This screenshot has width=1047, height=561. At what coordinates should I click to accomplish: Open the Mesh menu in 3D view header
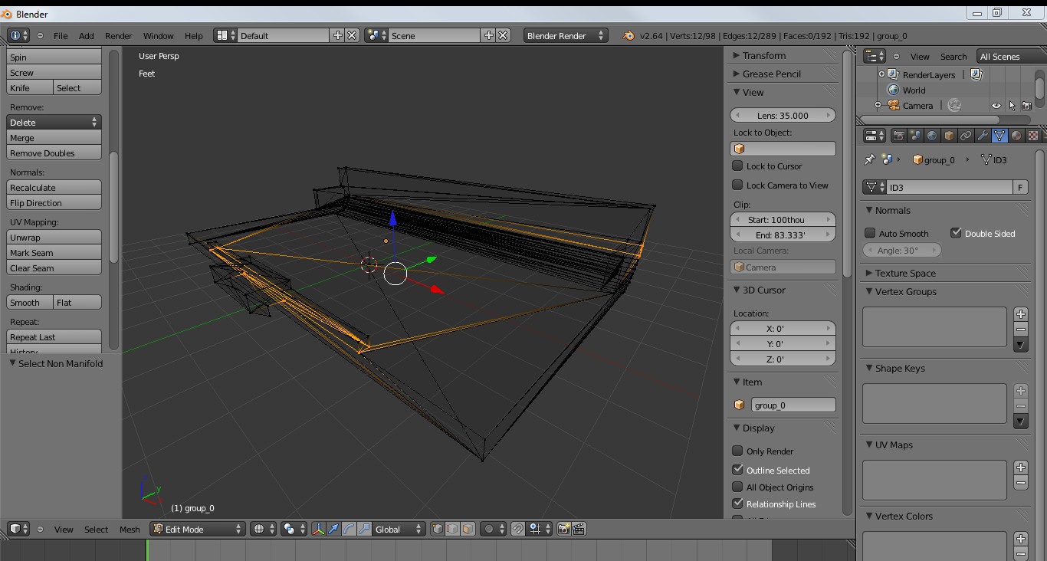coord(130,530)
